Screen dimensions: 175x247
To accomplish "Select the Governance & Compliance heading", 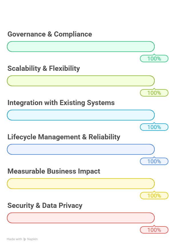I will pyautogui.click(x=50, y=34).
